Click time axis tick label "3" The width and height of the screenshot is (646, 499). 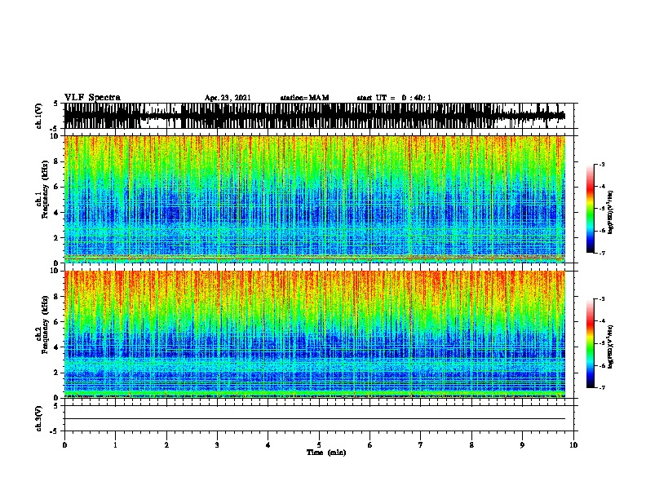tap(217, 445)
